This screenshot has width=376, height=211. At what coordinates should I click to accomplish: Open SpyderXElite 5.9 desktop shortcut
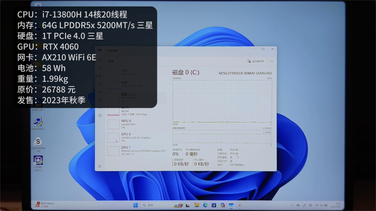point(38,144)
